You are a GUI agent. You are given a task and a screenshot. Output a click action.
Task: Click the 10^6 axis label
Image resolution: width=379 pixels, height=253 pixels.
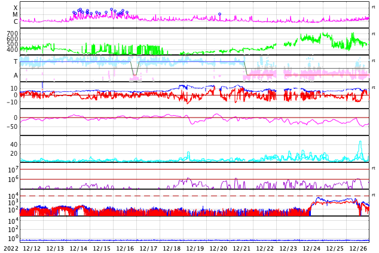coord(13,180)
